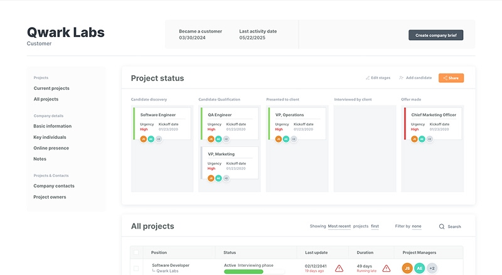This screenshot has height=275, width=502.
Task: Open the VP, Marketing project card
Action: (x=230, y=163)
